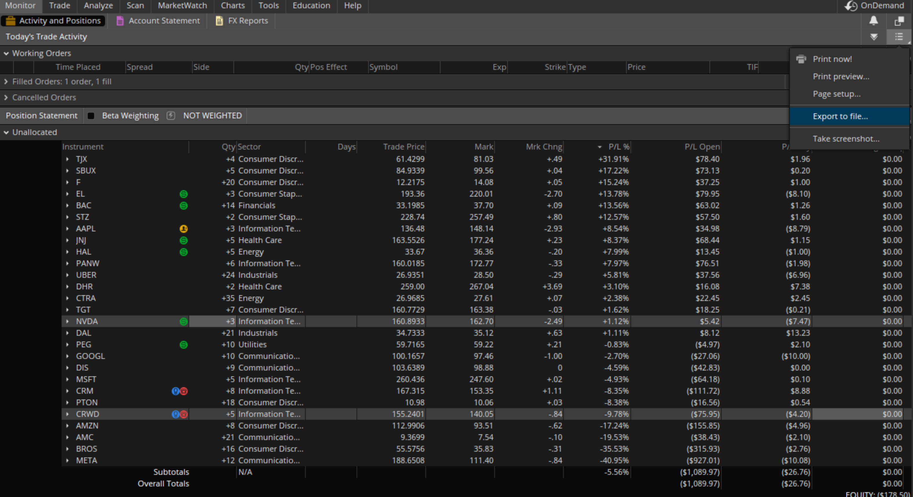Choose Page setup menu entry

849,94
